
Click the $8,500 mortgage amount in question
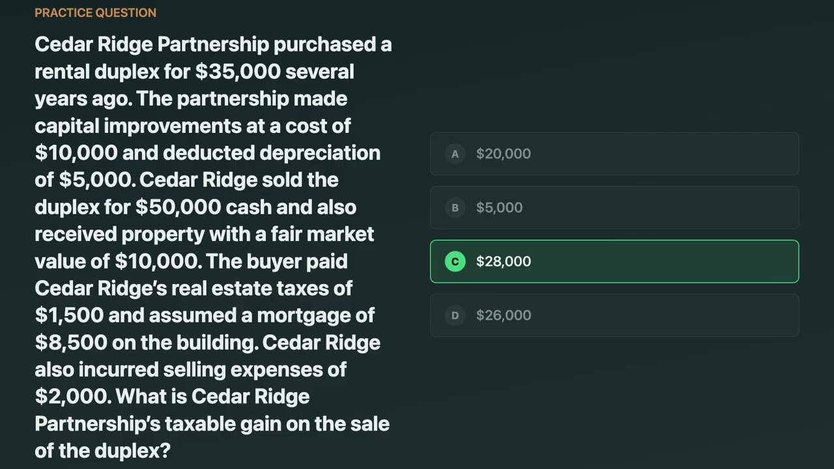[x=71, y=343]
